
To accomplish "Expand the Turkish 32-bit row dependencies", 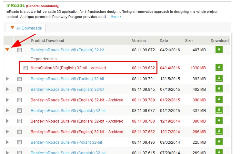I will (x=7, y=79).
